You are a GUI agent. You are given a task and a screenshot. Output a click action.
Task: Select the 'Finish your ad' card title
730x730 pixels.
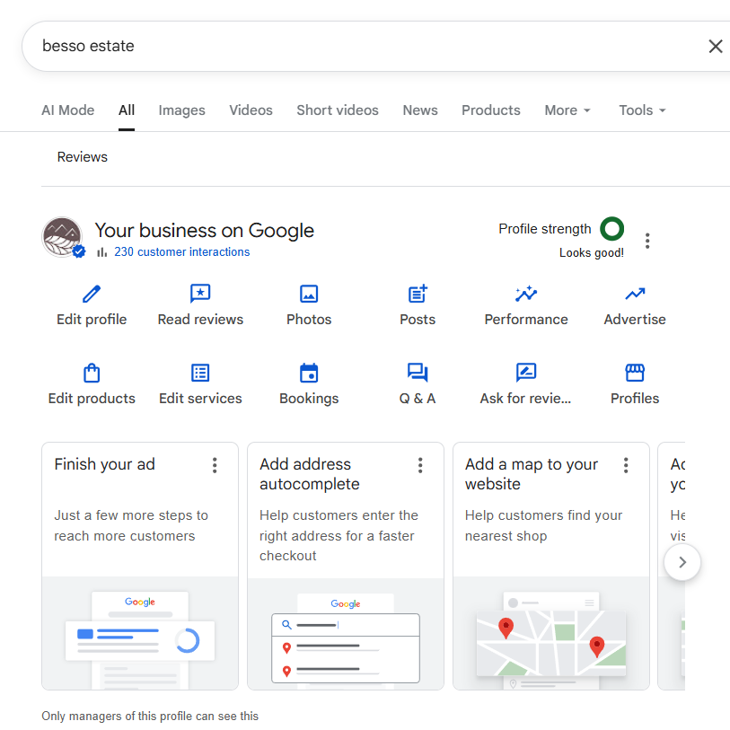[x=105, y=464]
